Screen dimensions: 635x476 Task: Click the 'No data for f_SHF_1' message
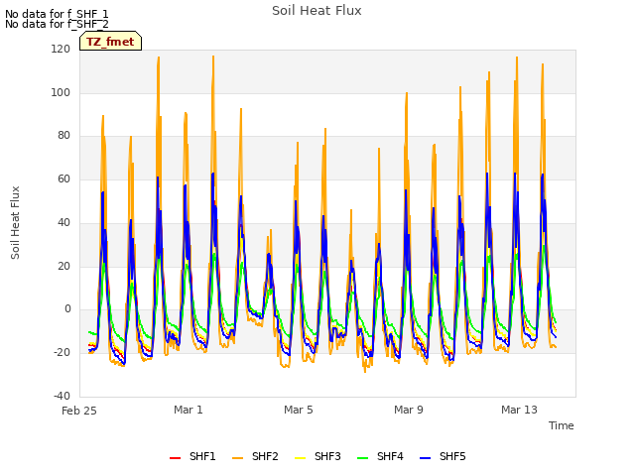click(x=57, y=14)
